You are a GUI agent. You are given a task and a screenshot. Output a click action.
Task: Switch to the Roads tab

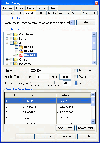[20, 8]
